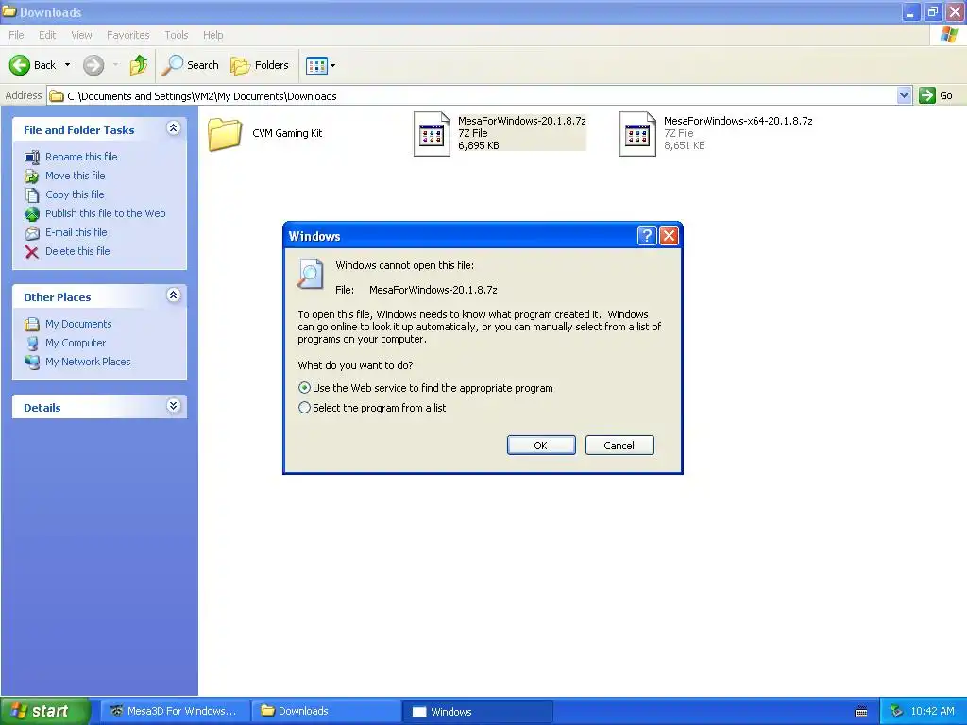Click Copy this file link
Image resolution: width=967 pixels, height=725 pixels.
75,194
